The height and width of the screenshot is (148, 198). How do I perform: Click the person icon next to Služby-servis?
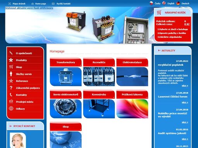point(11,74)
